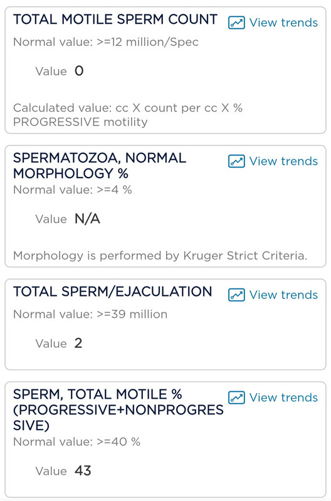Screen dimensions: 331x501
Task: Click the Kruger Strict Criteria note
Action: [x=160, y=256]
